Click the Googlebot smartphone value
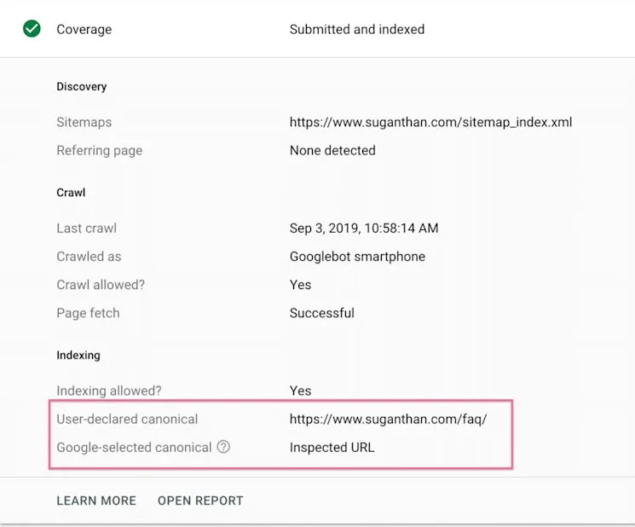Screen dimensions: 635x527 coord(358,257)
